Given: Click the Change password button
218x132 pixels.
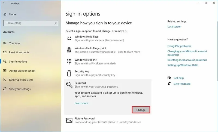Looking at the screenshot, I should (141, 110).
